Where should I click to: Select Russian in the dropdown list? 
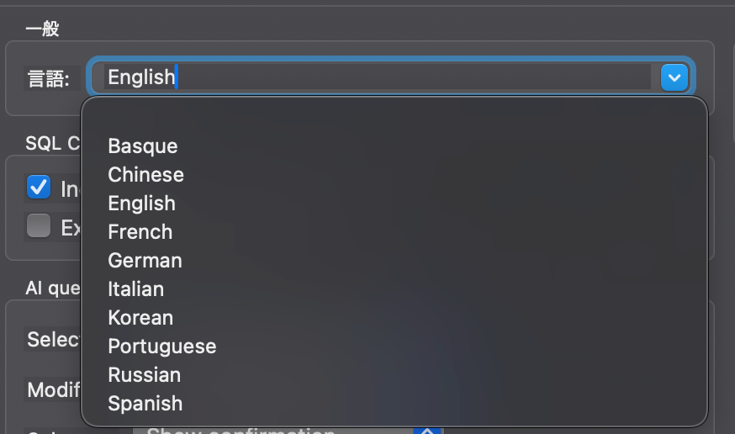tap(144, 375)
